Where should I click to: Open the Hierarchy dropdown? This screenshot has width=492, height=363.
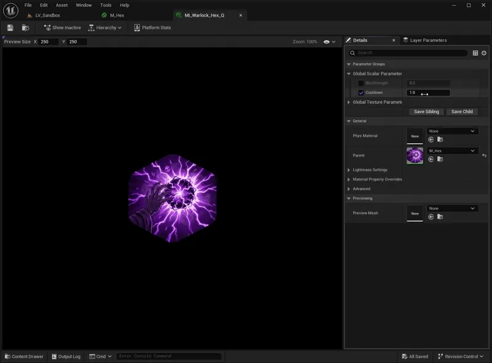coord(105,28)
